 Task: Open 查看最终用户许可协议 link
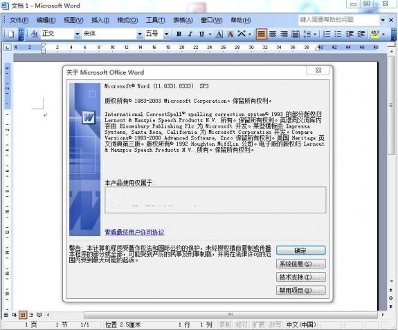[x=134, y=232]
